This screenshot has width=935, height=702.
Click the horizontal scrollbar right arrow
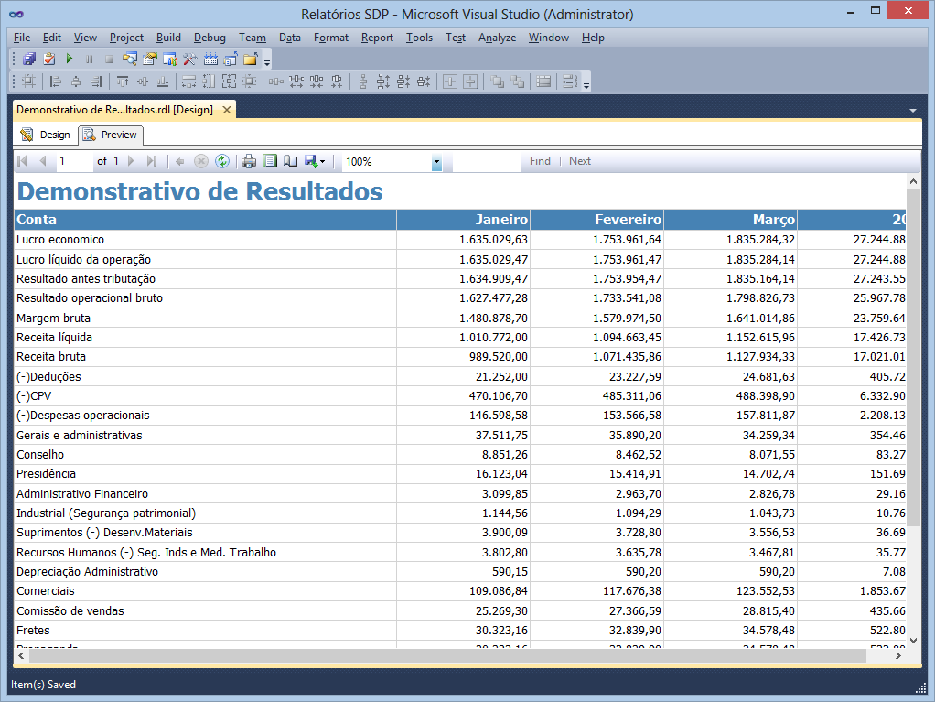[x=898, y=655]
